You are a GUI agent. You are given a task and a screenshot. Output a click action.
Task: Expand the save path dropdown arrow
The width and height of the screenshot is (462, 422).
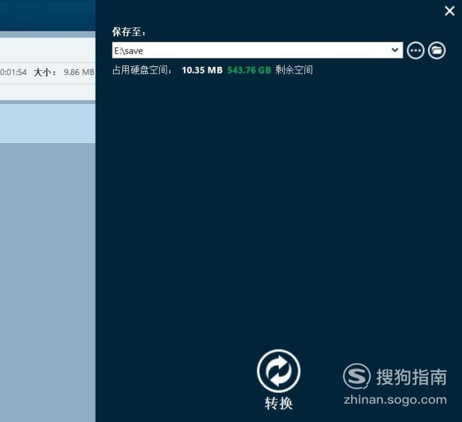coord(395,49)
